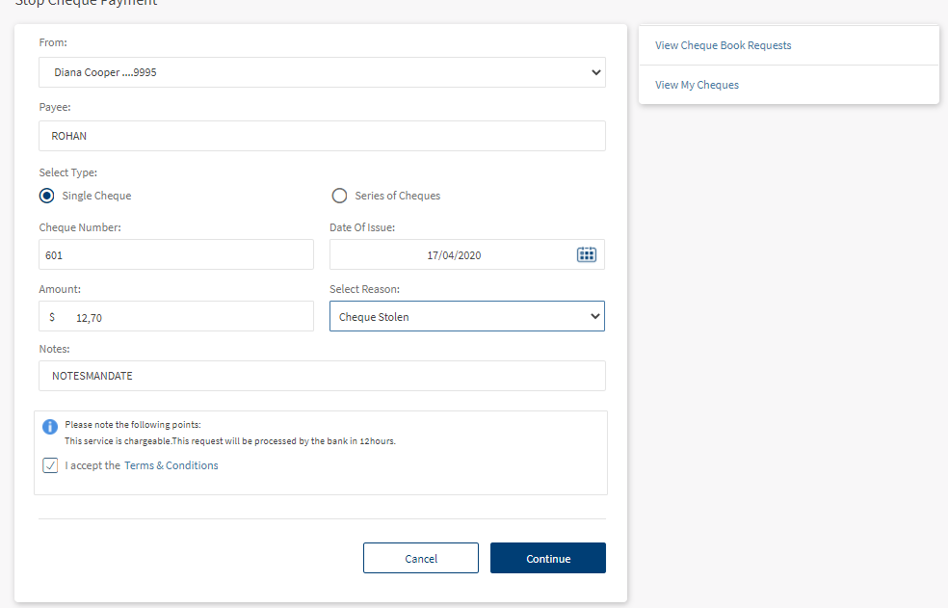This screenshot has width=948, height=608.
Task: Open the Terms & Conditions link
Action: [171, 465]
